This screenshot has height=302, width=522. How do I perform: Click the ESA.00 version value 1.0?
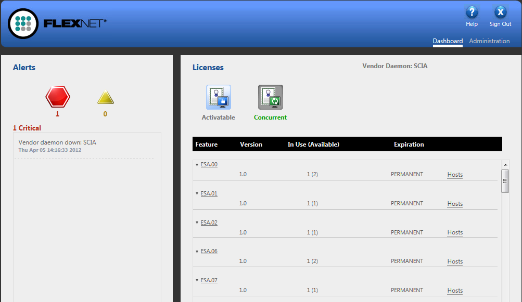point(243,174)
